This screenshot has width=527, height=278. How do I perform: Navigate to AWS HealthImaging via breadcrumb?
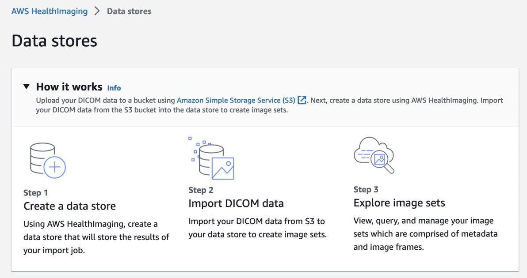tap(50, 11)
